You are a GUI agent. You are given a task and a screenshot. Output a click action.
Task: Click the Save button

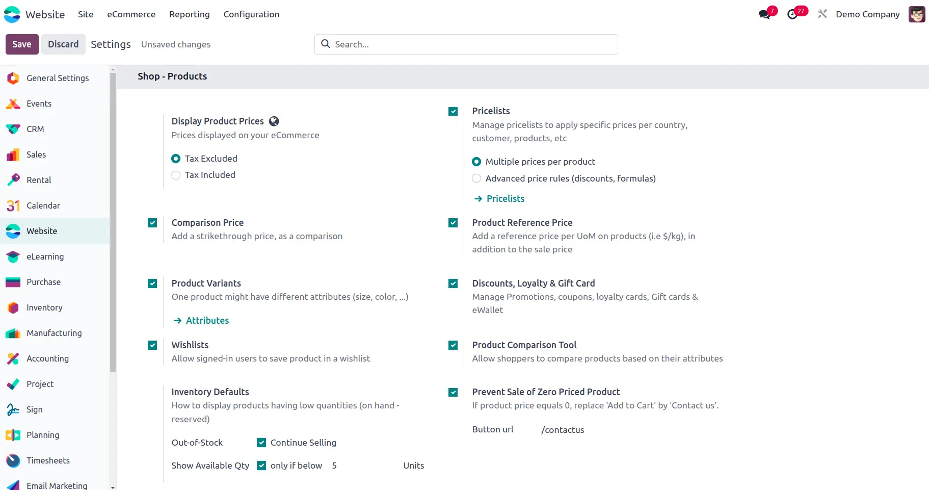pos(22,44)
